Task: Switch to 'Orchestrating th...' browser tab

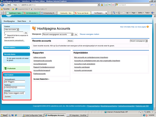Action: click(x=49, y=13)
